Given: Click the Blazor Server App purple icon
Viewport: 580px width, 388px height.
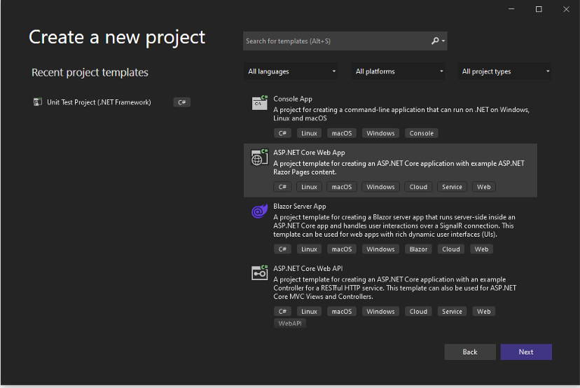Looking at the screenshot, I should (259, 211).
